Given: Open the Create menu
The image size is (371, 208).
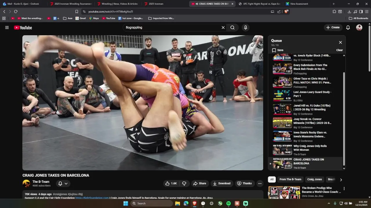Looking at the screenshot, I should tap(333, 28).
